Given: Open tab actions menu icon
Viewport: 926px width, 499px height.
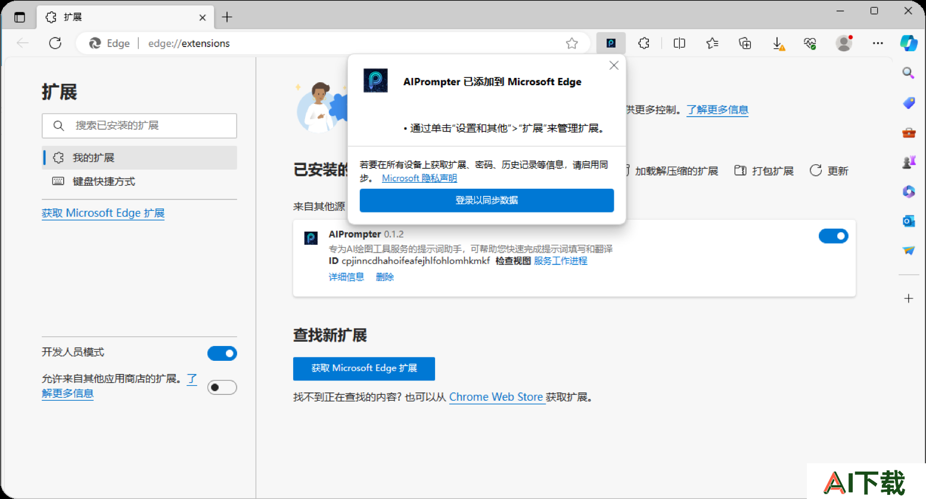Looking at the screenshot, I should tap(20, 17).
